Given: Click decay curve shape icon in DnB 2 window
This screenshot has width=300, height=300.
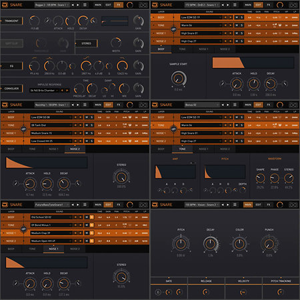Looking at the screenshot, I should (x=285, y=84).
